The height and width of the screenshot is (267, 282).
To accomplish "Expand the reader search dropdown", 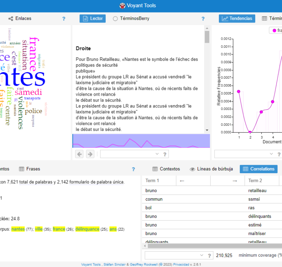I will pyautogui.click(x=157, y=154).
